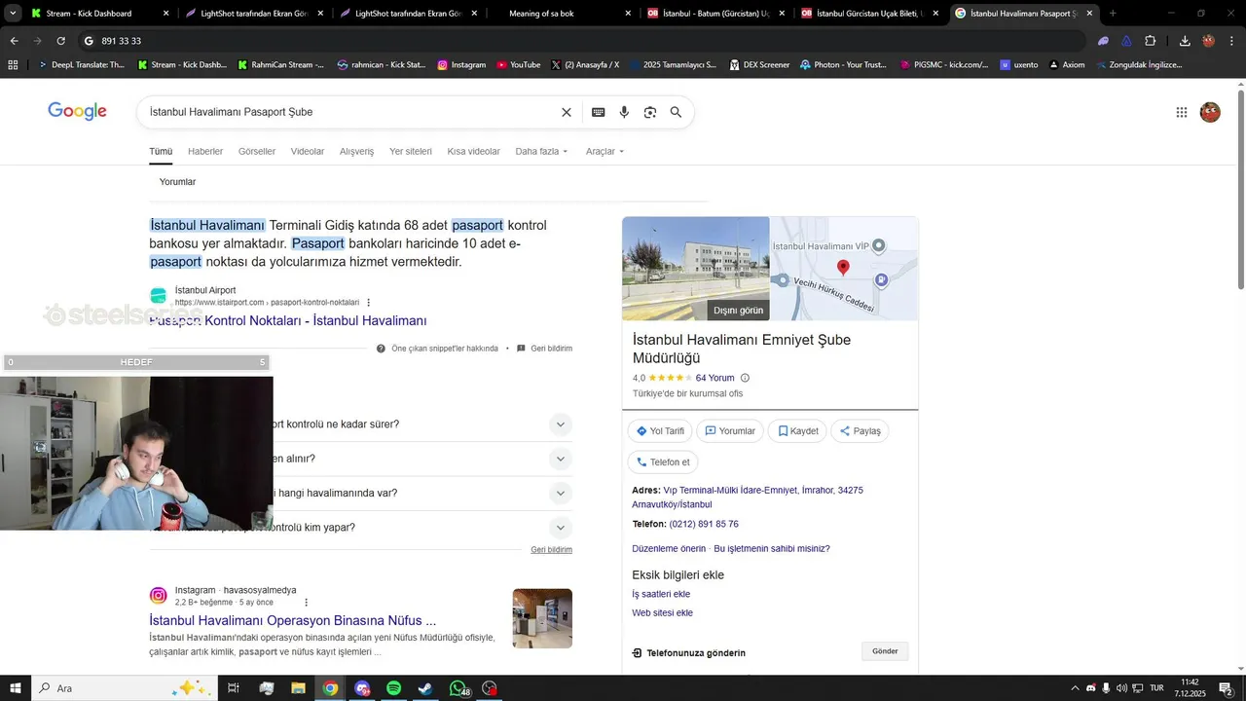Viewport: 1246px width, 701px height.
Task: Click the 'Düzenleme önerin' link
Action: 669,549
